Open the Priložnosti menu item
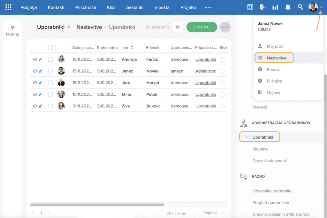The width and height of the screenshot is (327, 218). click(85, 7)
